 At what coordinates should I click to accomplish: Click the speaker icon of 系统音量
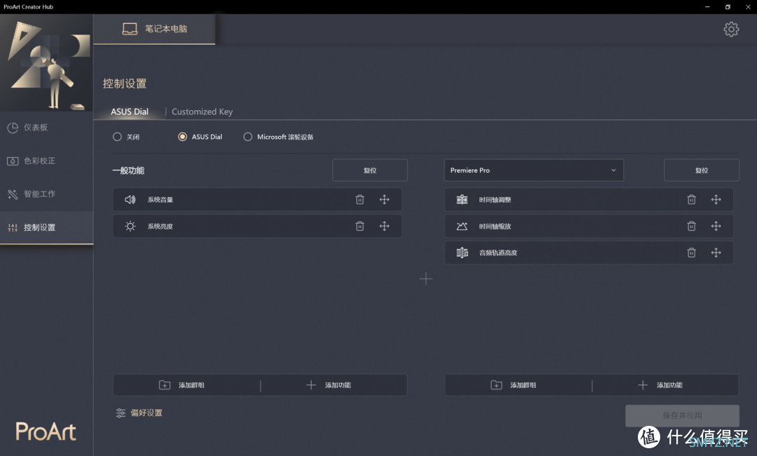click(130, 199)
